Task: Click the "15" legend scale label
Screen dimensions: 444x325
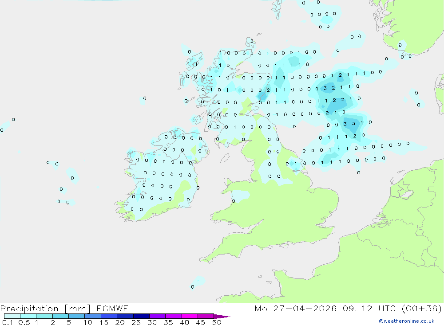Action: click(x=103, y=322)
